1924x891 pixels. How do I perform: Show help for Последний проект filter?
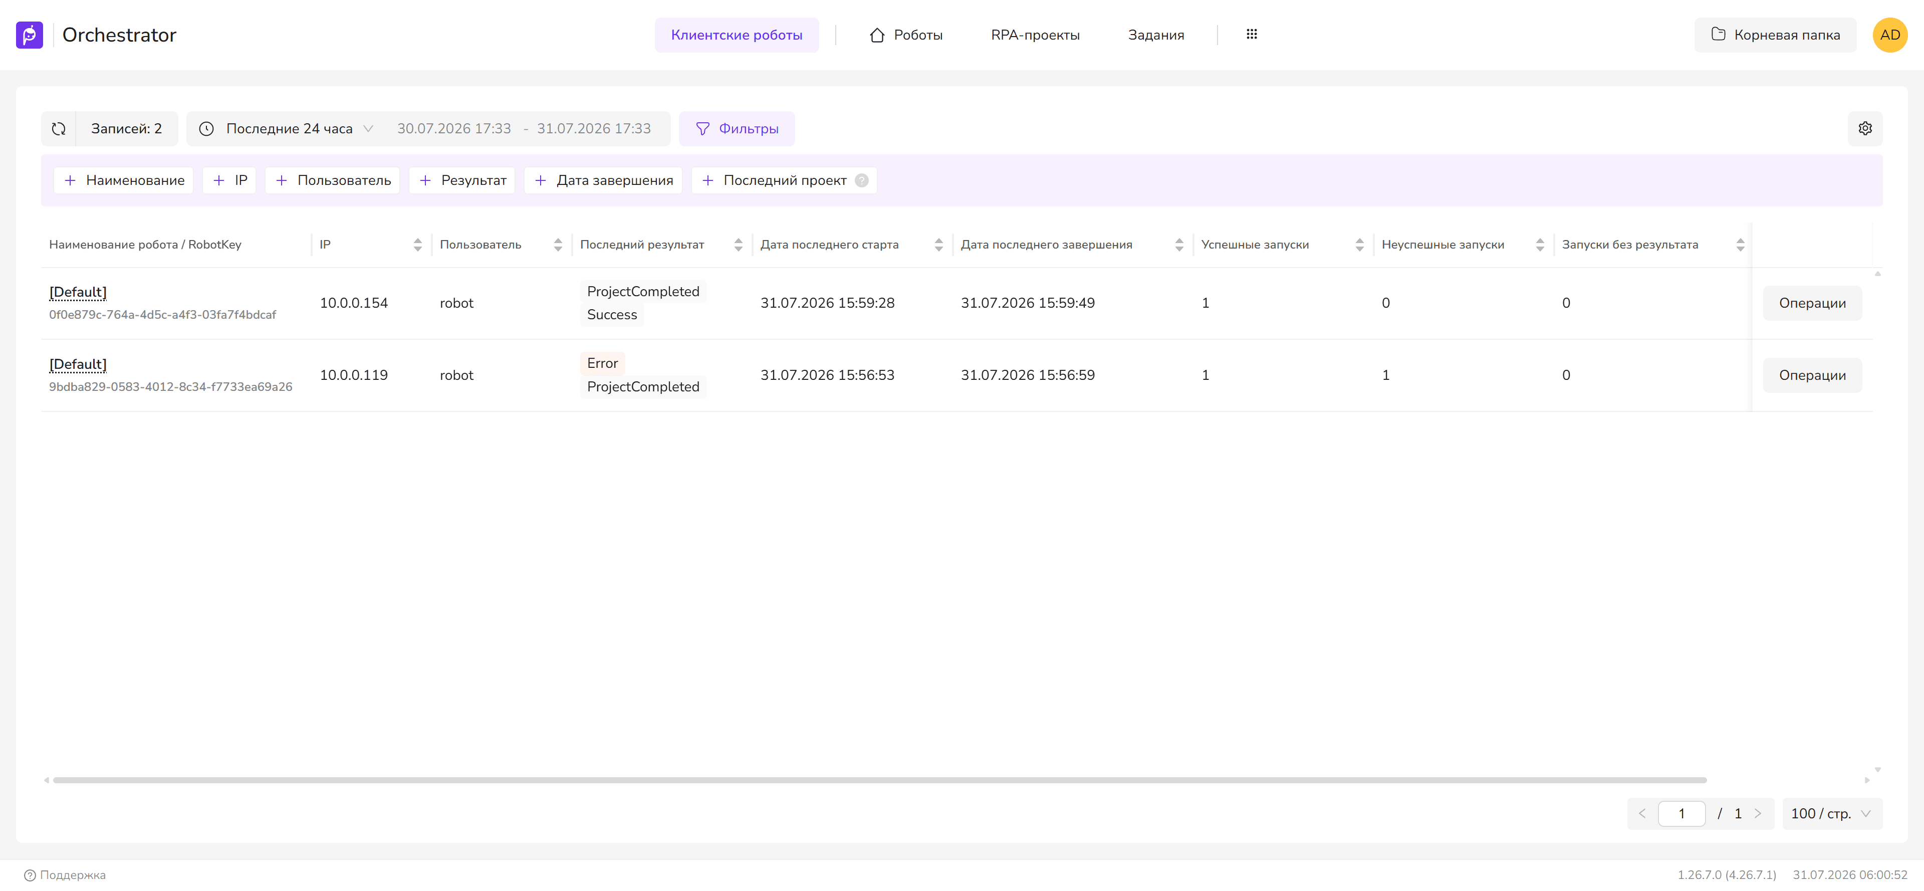pos(862,180)
